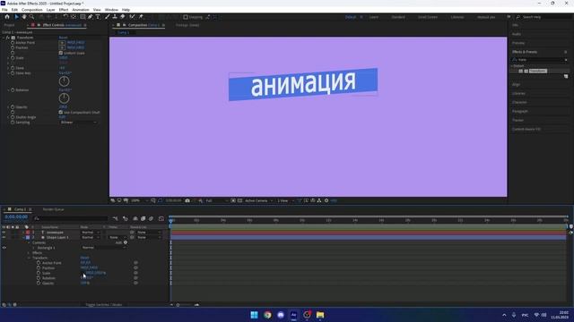
Task: Click the Home icon in the toolbar
Action: (7, 17)
